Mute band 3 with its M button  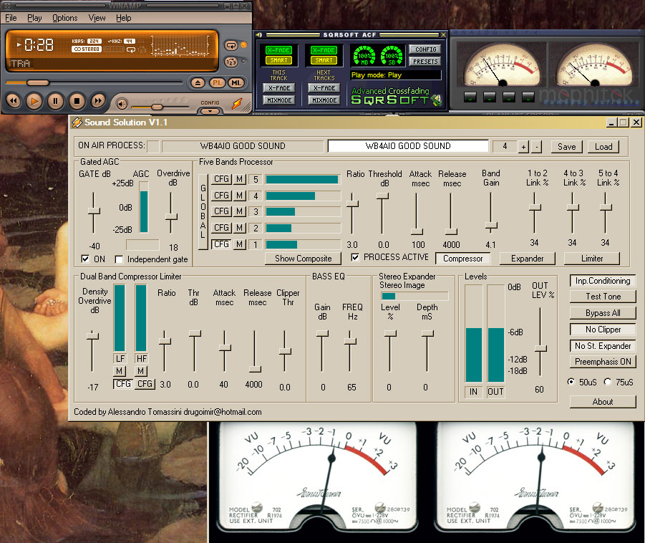click(239, 211)
